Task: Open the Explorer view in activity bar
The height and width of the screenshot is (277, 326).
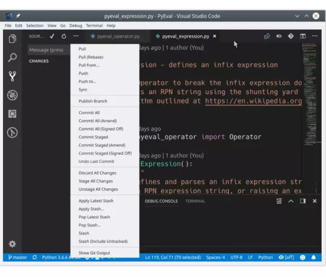Action: click(x=12, y=39)
